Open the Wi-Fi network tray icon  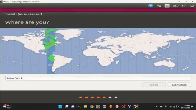click(170, 107)
